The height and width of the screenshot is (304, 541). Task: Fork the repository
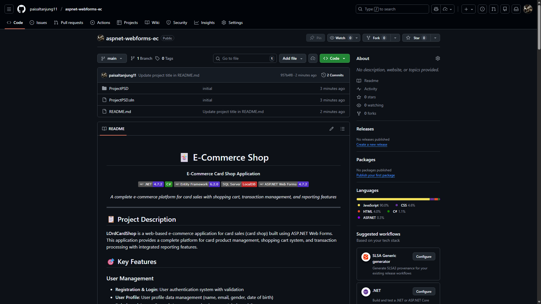[376, 38]
